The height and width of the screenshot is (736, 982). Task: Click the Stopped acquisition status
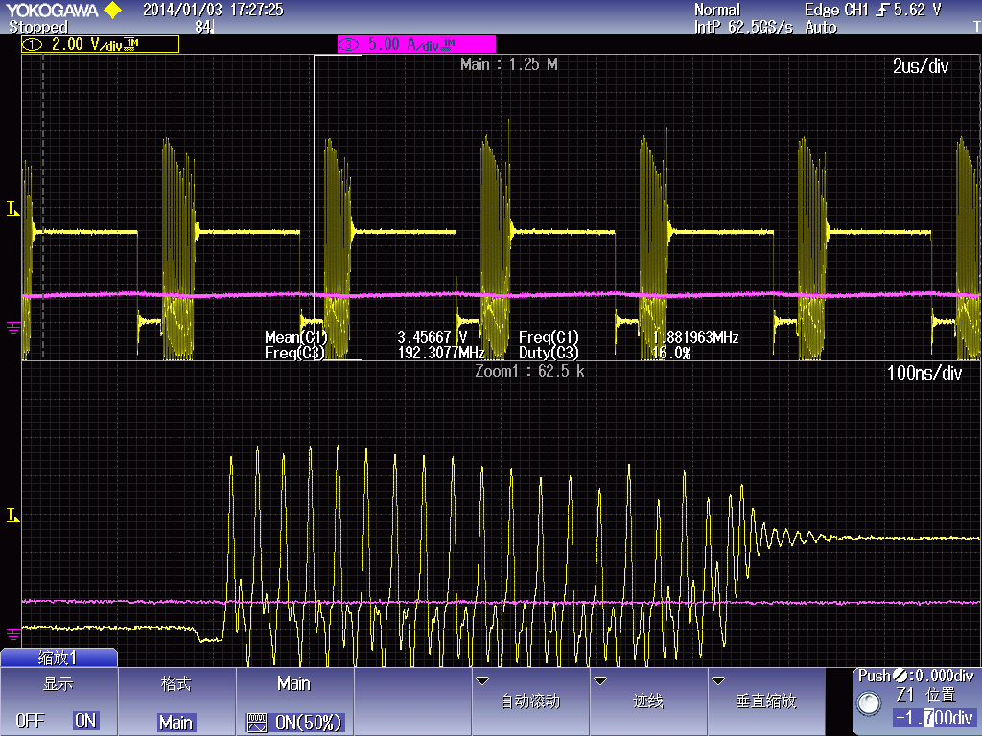[x=38, y=27]
